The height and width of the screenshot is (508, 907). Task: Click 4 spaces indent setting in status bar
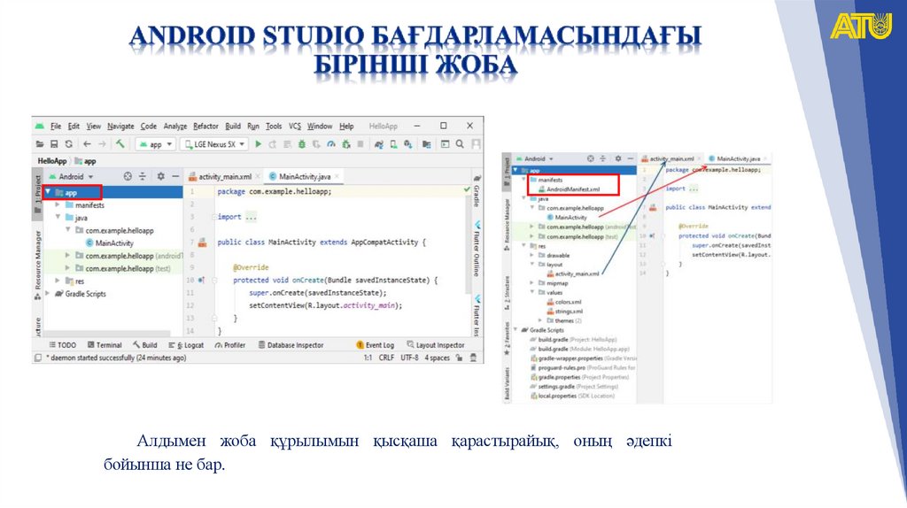point(437,358)
